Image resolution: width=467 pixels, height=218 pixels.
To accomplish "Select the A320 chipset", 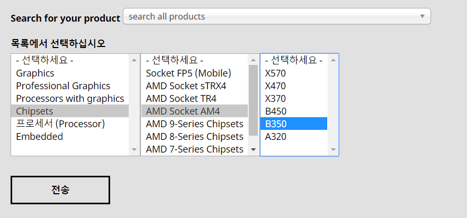I will click(294, 136).
